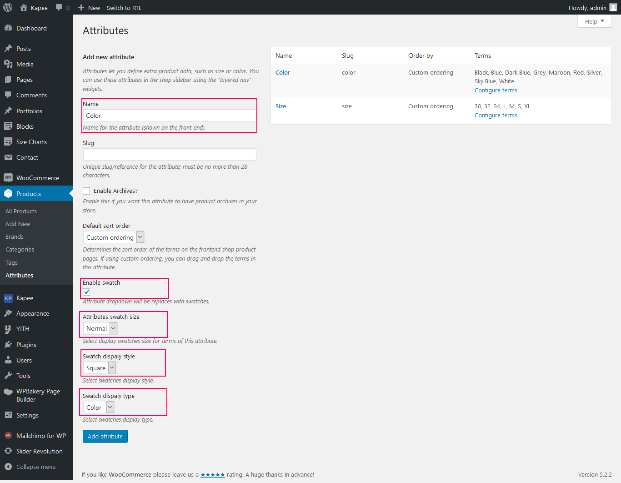Click Switch to RTL in admin bar
Image resolution: width=621 pixels, height=483 pixels.
(x=124, y=8)
